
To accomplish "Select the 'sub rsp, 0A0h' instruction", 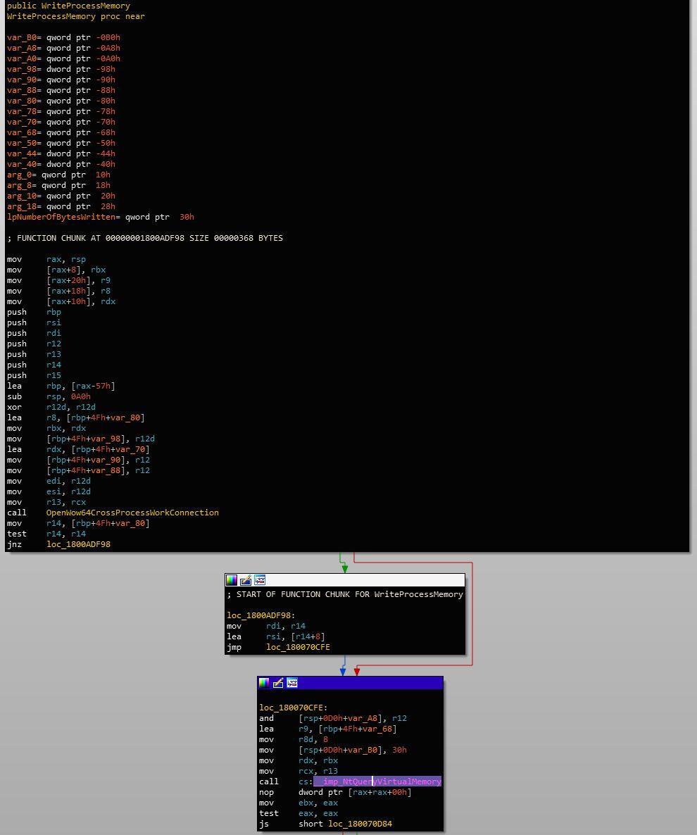I will 49,396.
